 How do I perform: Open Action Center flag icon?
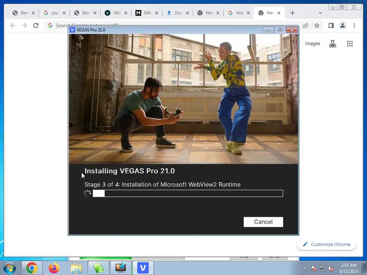click(x=313, y=268)
